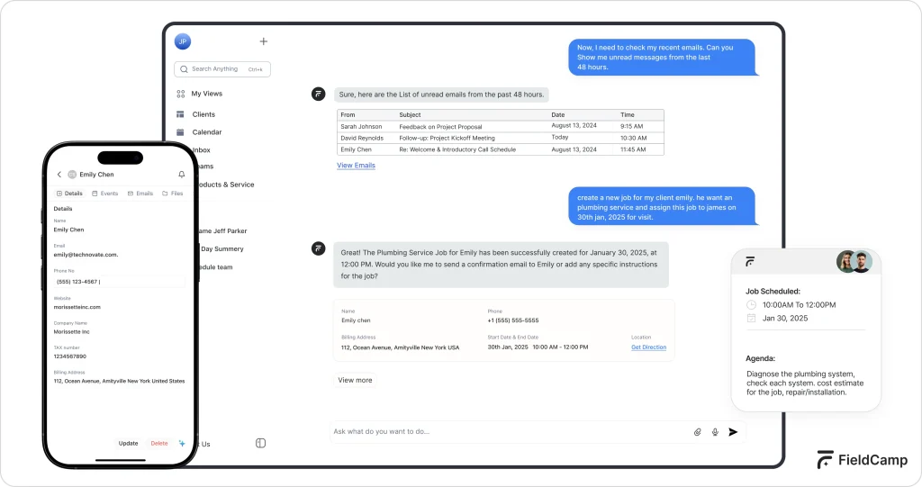Click 10:00AM To 12:00PM time text
The image size is (922, 487).
click(x=800, y=304)
